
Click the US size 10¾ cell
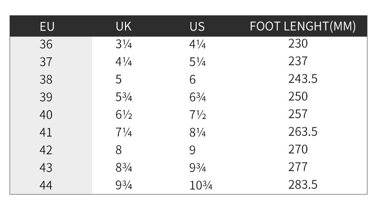(x=200, y=185)
